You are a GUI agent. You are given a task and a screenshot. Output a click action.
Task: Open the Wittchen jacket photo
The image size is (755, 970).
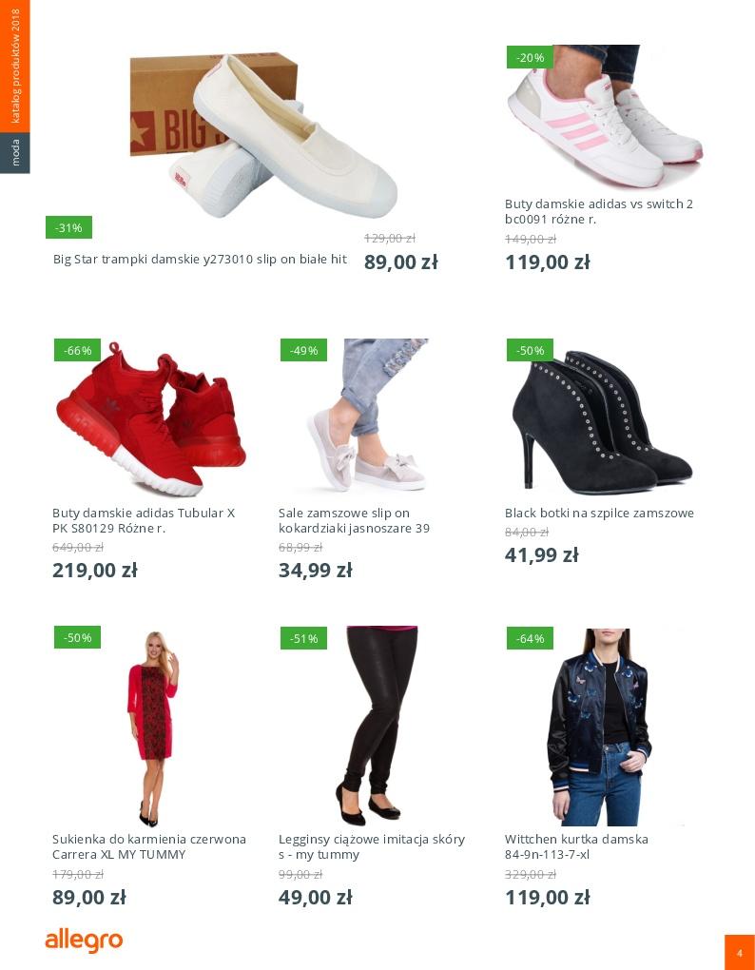(599, 727)
